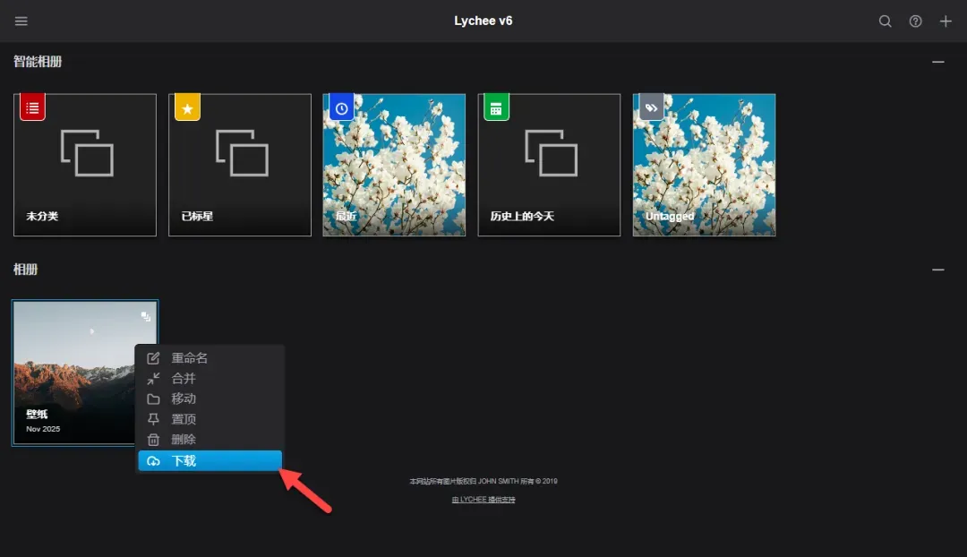
Task: Open the help question mark icon
Action: point(915,21)
